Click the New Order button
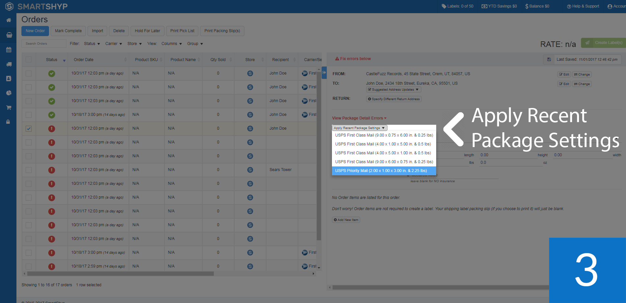 coord(35,31)
